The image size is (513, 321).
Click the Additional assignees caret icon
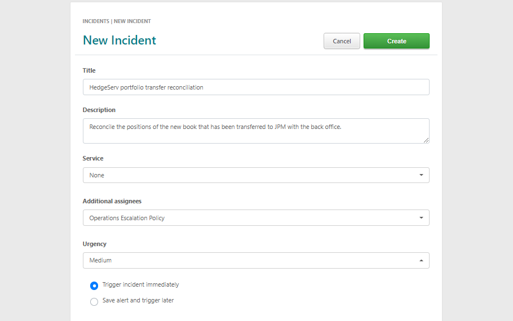point(421,218)
